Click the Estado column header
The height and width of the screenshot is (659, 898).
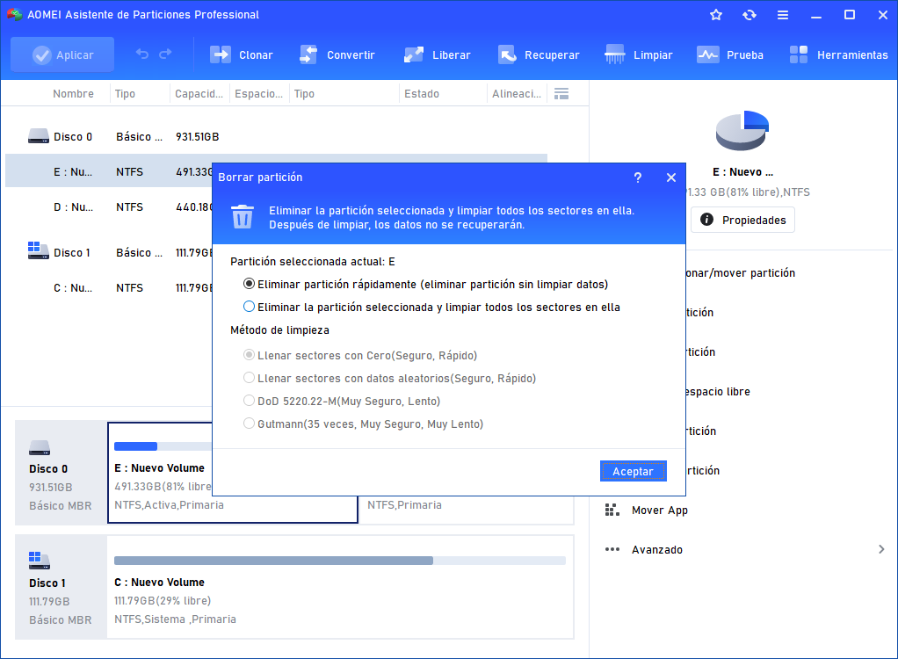tap(422, 94)
